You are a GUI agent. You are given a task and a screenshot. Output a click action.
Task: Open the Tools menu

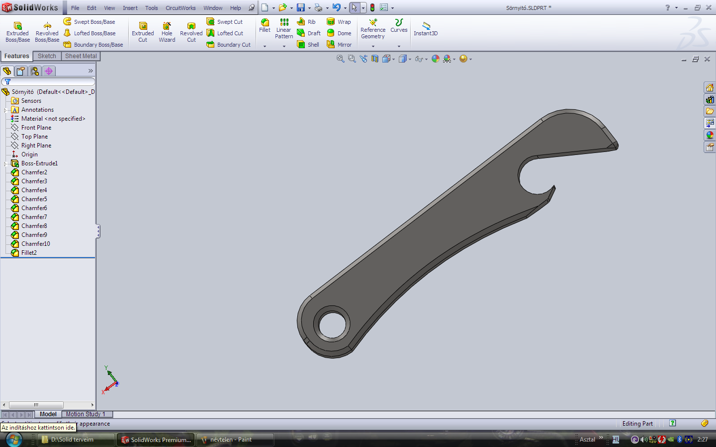pos(152,8)
